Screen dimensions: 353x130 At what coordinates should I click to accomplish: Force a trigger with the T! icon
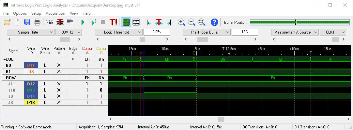click(x=113, y=22)
